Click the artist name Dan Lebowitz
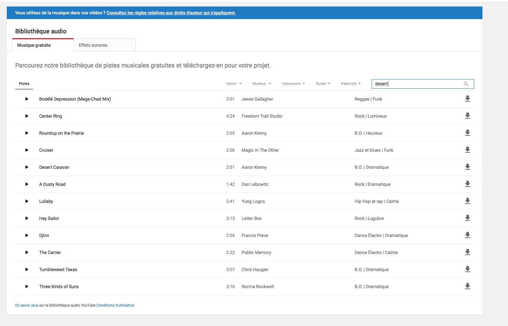 coord(255,184)
